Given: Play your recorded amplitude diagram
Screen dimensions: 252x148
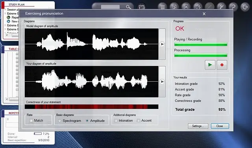Looking at the screenshot, I should pyautogui.click(x=162, y=82).
